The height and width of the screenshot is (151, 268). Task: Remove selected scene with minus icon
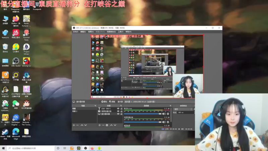tap(77, 125)
